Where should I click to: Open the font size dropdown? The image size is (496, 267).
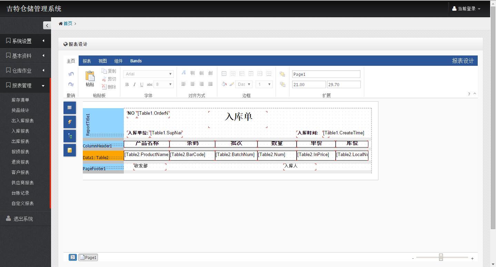[163, 84]
